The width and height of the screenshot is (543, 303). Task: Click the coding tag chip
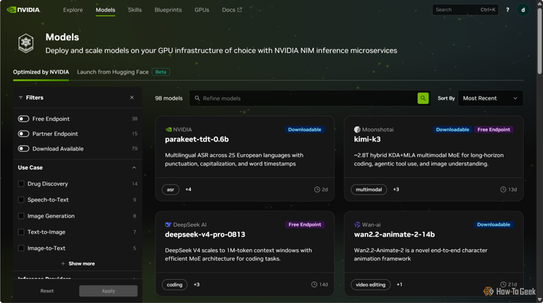[175, 285]
